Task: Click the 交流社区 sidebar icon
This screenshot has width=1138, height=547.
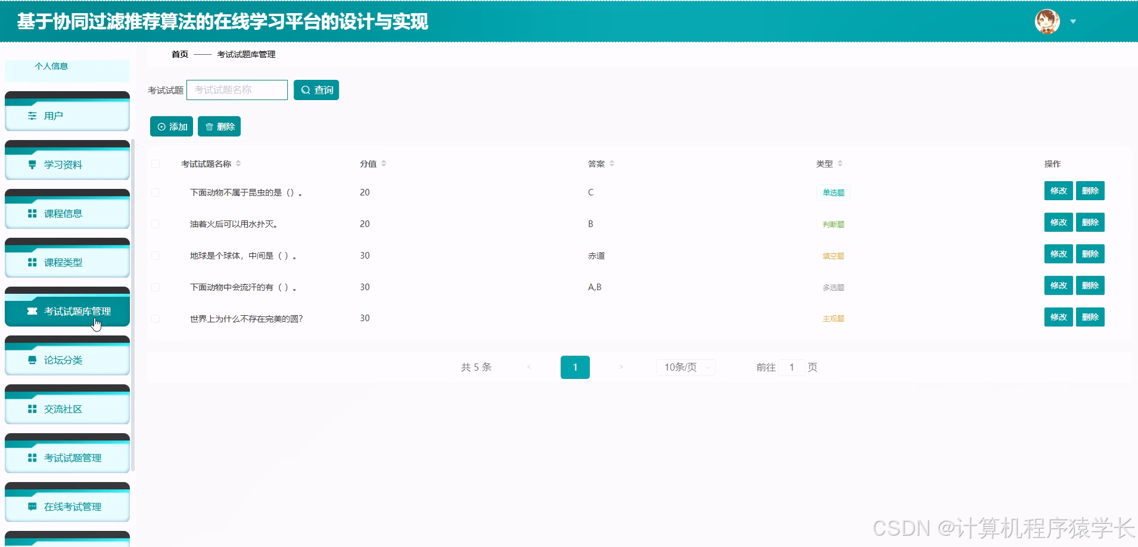Action: [x=32, y=409]
